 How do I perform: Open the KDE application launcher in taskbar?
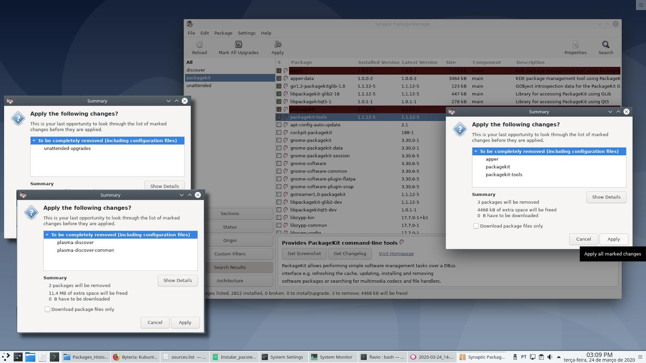point(6,357)
